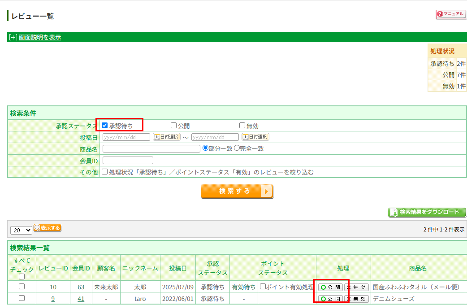The image size is (467, 305).
Task: Click 公開 button for review ID 9
Action: [x=330, y=299]
